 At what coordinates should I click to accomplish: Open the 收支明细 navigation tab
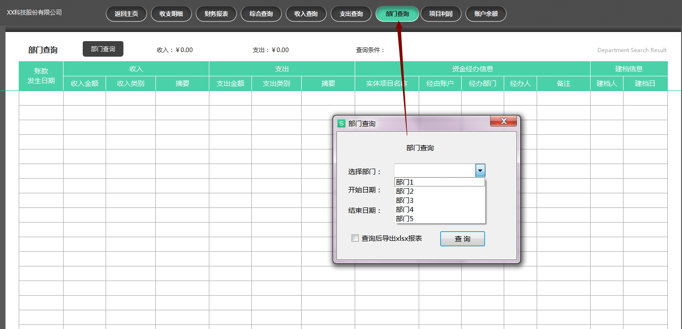click(171, 14)
